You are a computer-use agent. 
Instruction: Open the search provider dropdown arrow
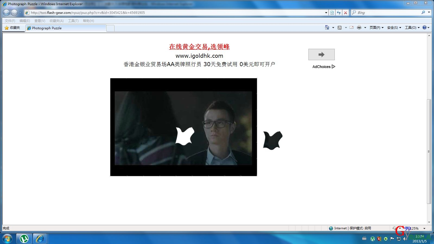pos(429,12)
